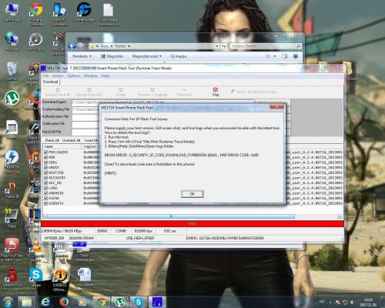Open the Network desktop icon
This screenshot has width=385, height=308.
12,41
